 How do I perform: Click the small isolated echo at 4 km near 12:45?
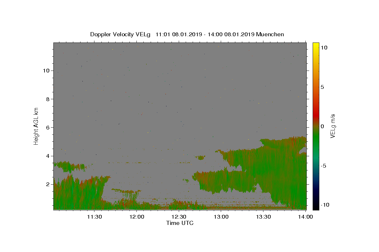pyautogui.click(x=200, y=157)
